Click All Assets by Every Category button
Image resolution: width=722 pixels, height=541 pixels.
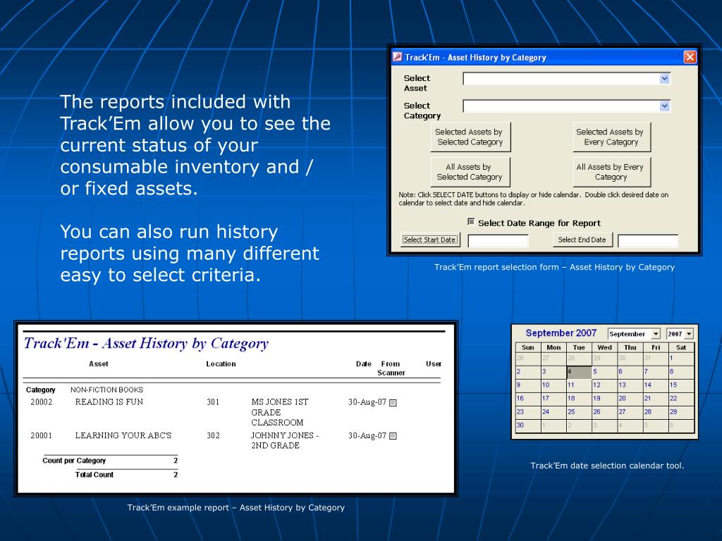coord(611,172)
